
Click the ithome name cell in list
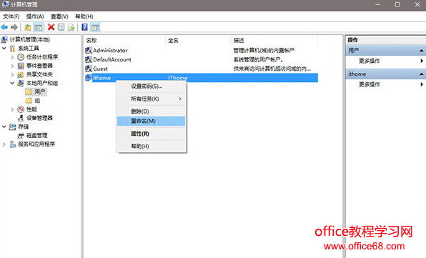[101, 78]
